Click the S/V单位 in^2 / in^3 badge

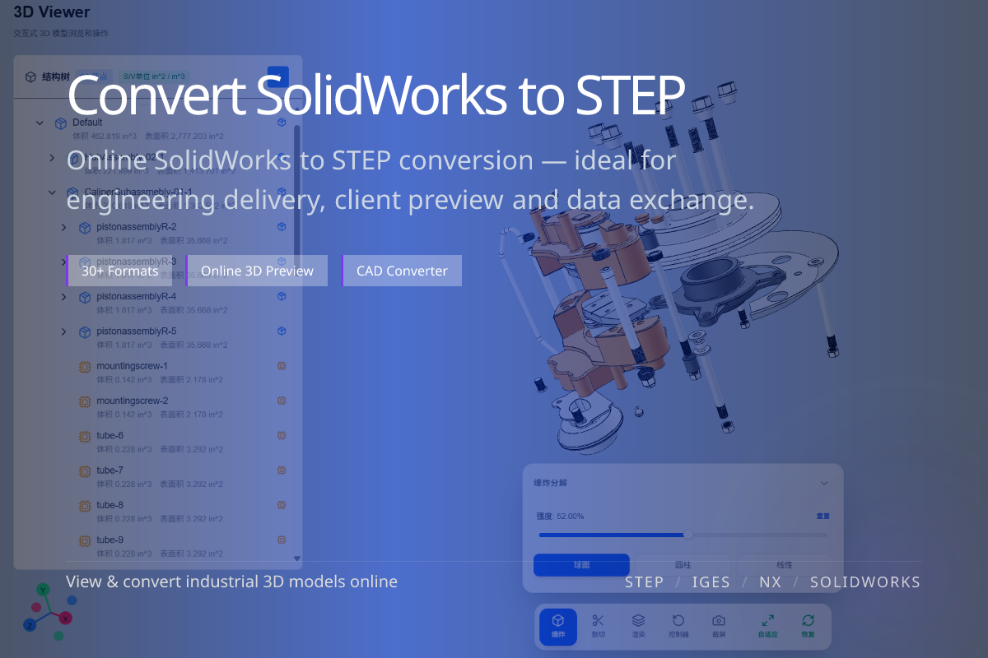point(154,76)
